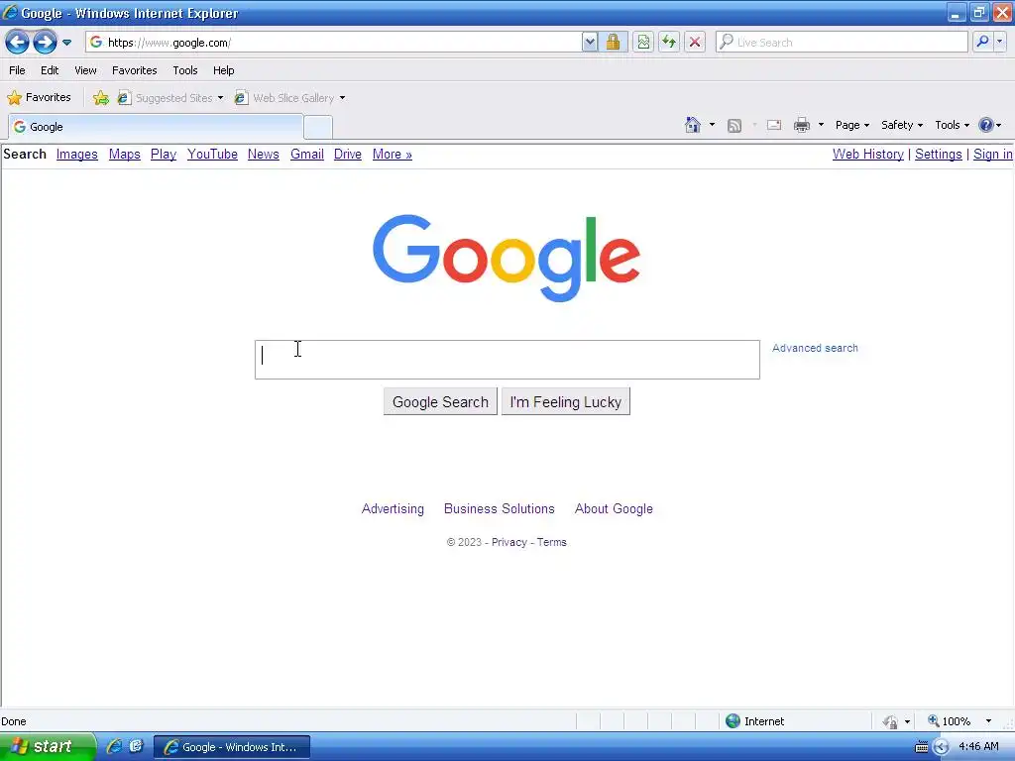The width and height of the screenshot is (1015, 761).
Task: Open the command bar Tools menu
Action: [x=952, y=125]
